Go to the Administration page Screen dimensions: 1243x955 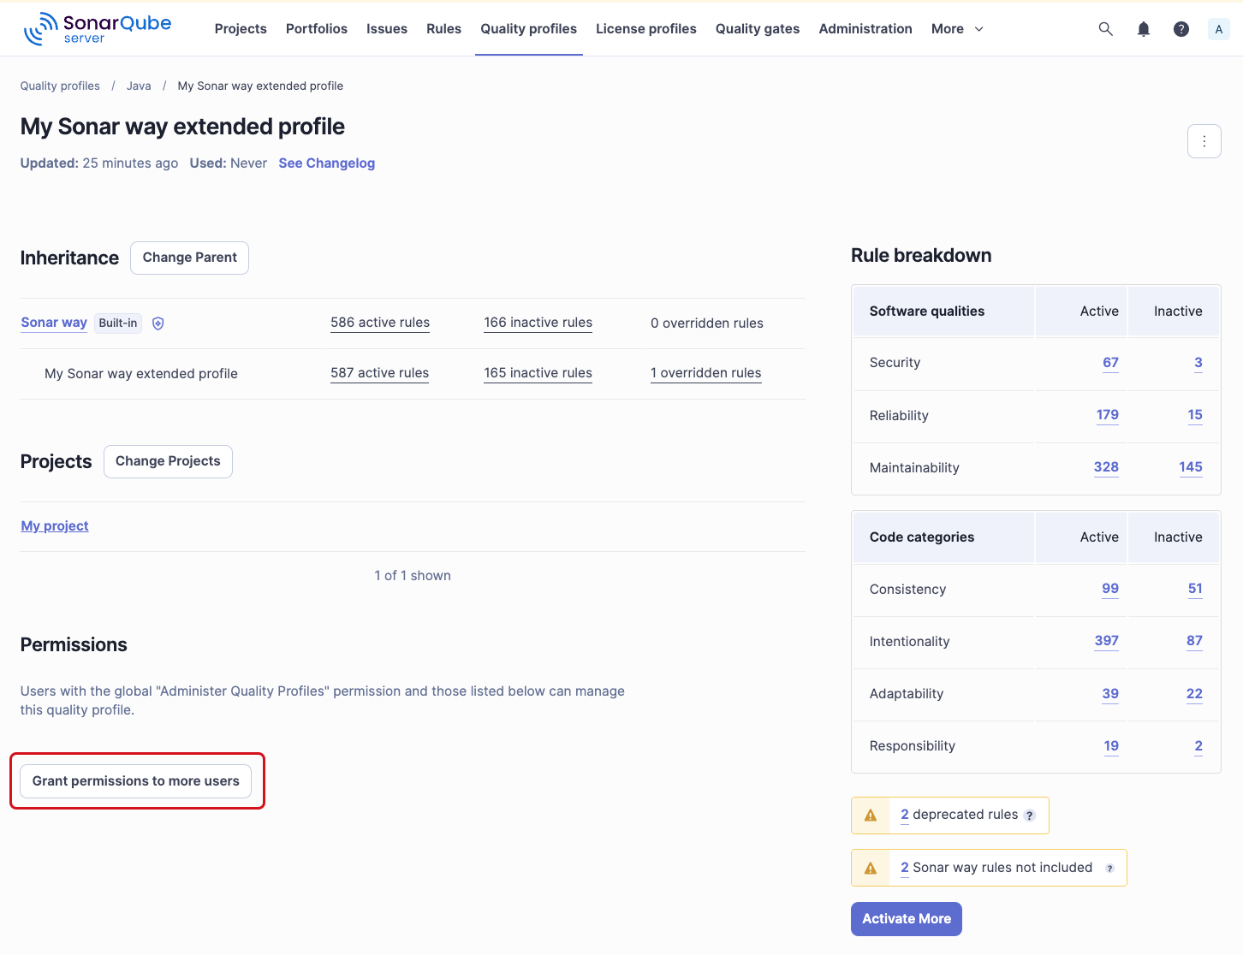865,28
